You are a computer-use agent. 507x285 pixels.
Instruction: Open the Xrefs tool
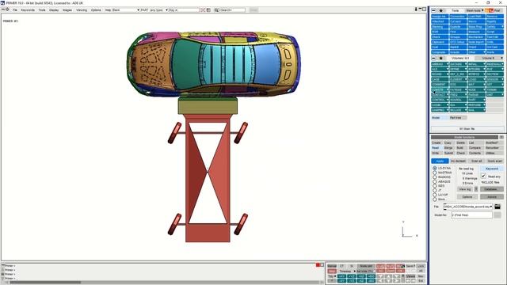click(495, 52)
